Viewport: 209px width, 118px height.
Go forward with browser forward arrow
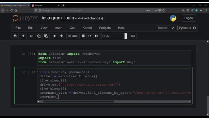[7, 10]
